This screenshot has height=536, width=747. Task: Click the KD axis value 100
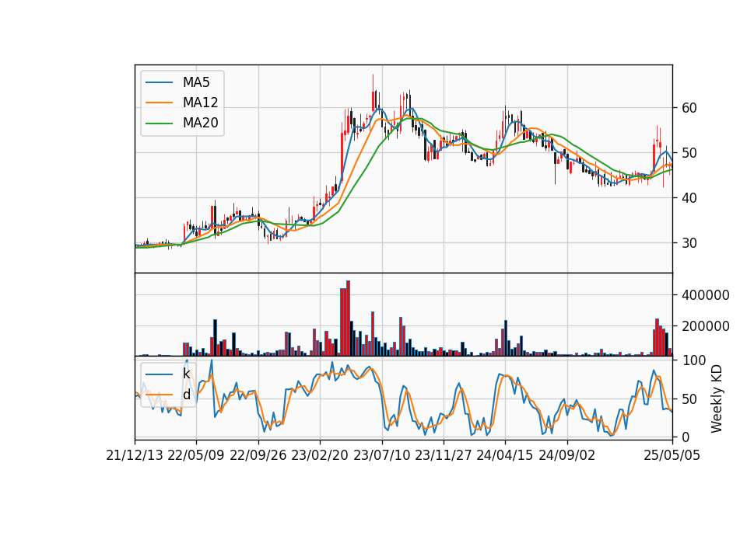[695, 360]
